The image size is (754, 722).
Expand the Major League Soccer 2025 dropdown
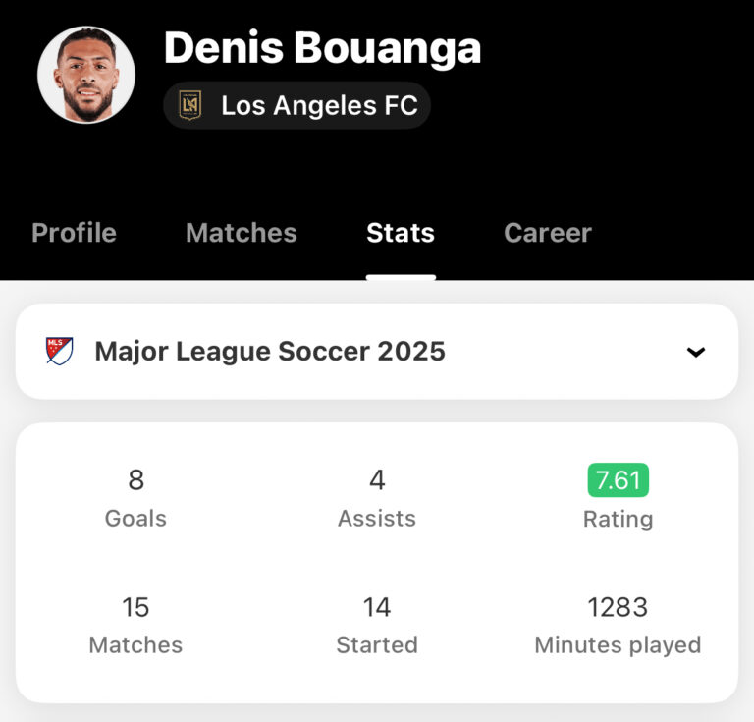coord(376,351)
